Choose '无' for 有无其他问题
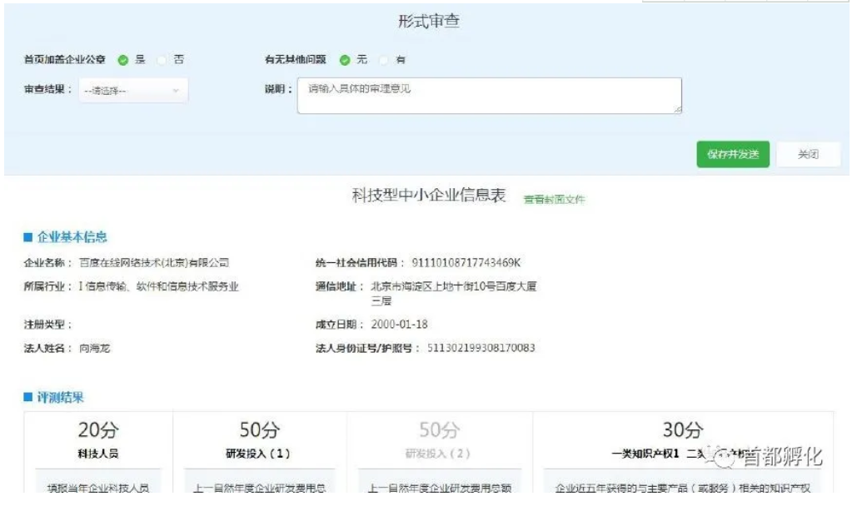 pos(345,60)
